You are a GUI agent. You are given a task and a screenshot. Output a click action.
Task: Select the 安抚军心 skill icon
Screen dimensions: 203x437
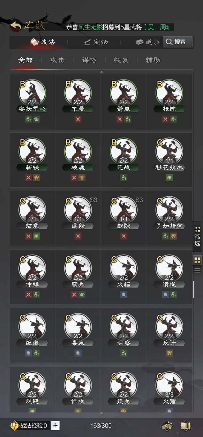coord(32,93)
